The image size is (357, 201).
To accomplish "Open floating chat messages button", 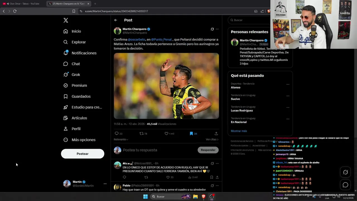I will click(x=345, y=185).
